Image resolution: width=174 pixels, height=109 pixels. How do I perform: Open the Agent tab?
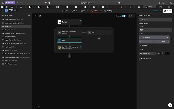(65, 11)
